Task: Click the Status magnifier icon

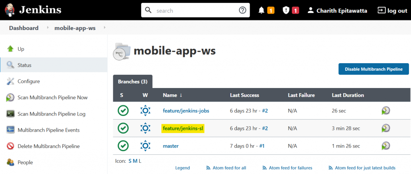Action: click(10, 65)
